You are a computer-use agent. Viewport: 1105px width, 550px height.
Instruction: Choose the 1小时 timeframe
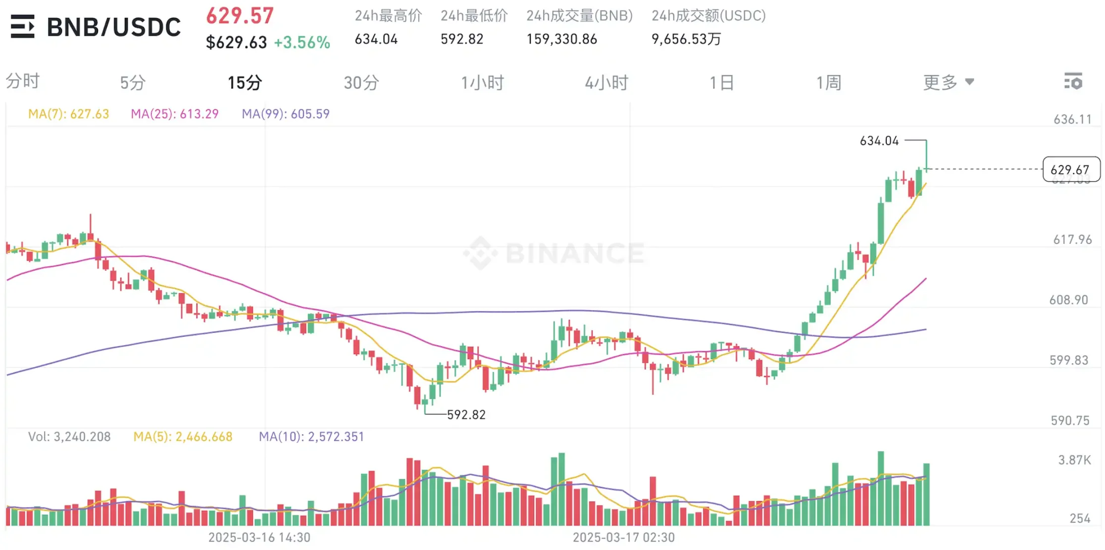click(482, 83)
